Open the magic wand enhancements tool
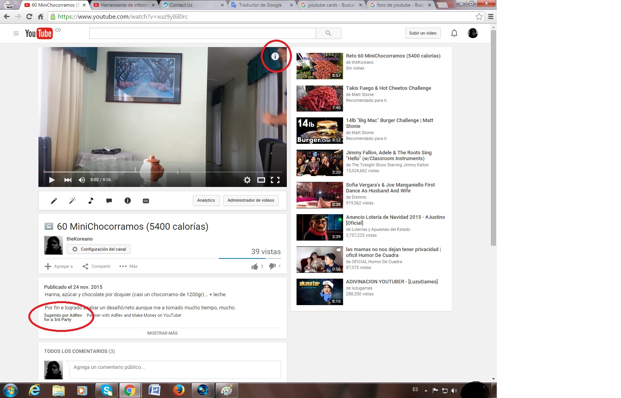This screenshot has height=398, width=621. pyautogui.click(x=72, y=201)
